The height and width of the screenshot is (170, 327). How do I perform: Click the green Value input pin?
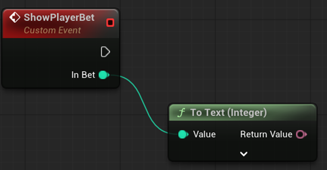(x=183, y=134)
